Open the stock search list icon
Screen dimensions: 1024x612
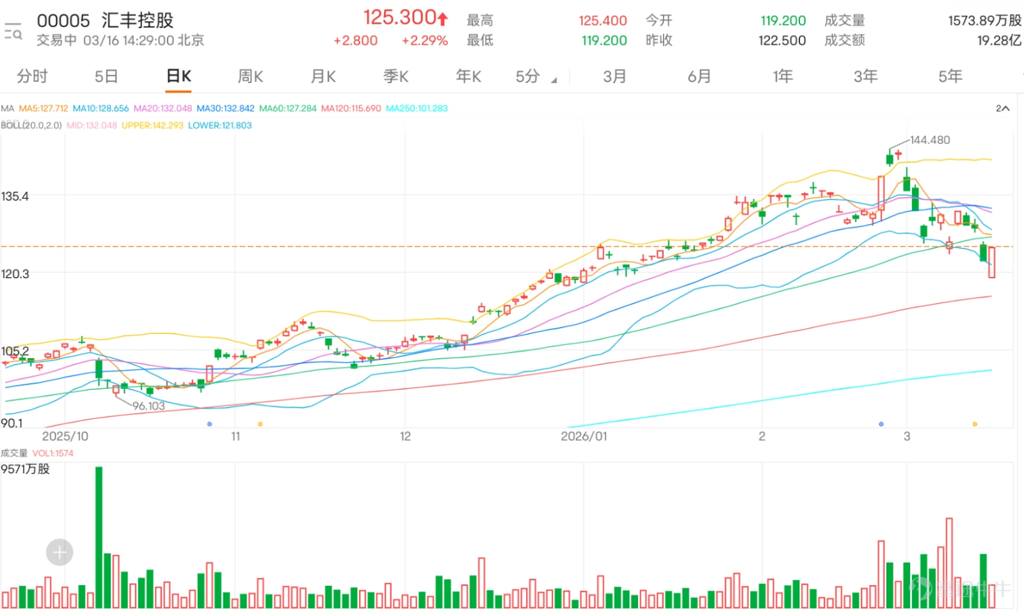(13, 31)
